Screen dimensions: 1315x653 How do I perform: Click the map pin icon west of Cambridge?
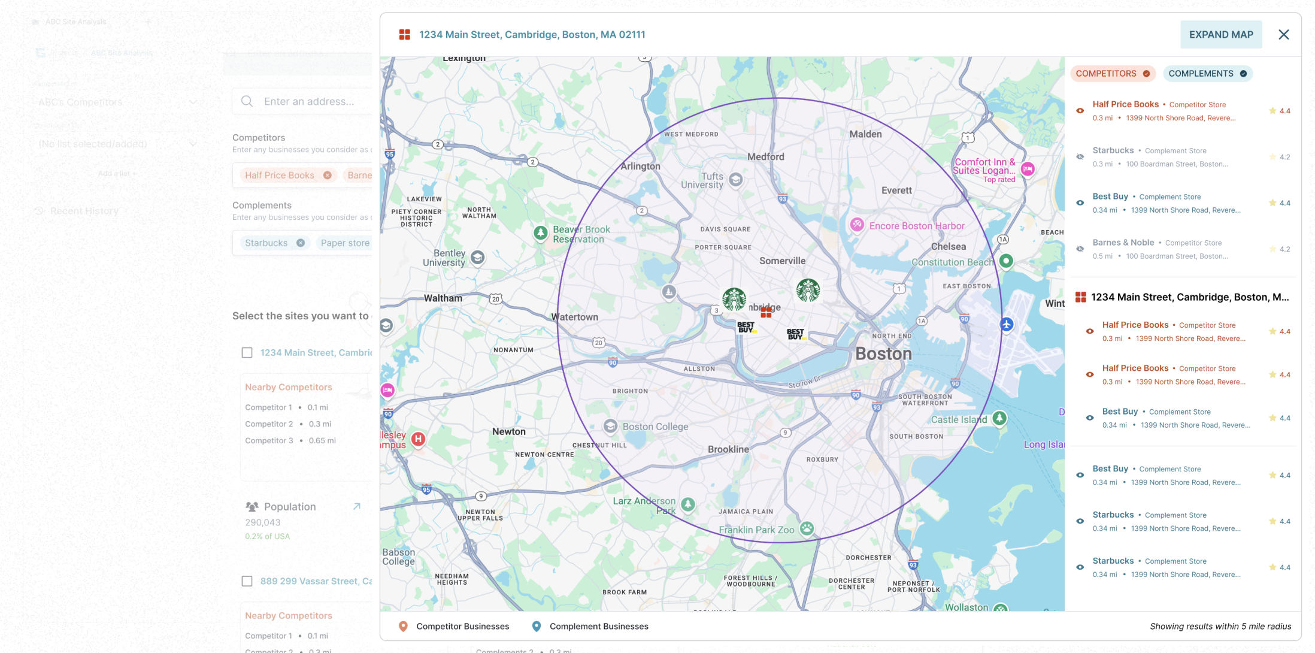pyautogui.click(x=669, y=292)
